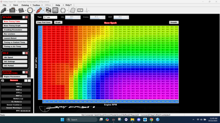Collapse the IDLE panel white square
The height and width of the screenshot is (123, 220).
(24, 53)
